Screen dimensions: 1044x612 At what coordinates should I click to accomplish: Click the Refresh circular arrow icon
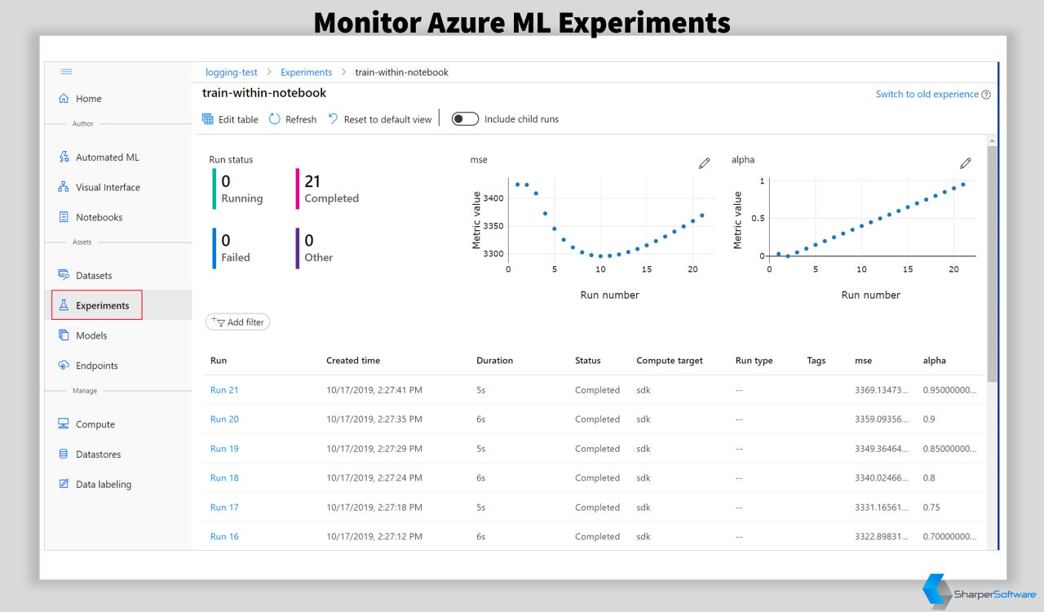click(275, 119)
